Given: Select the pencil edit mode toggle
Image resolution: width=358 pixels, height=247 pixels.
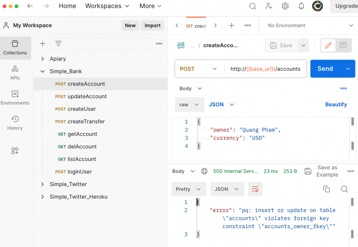Looking at the screenshot, I should click(328, 45).
